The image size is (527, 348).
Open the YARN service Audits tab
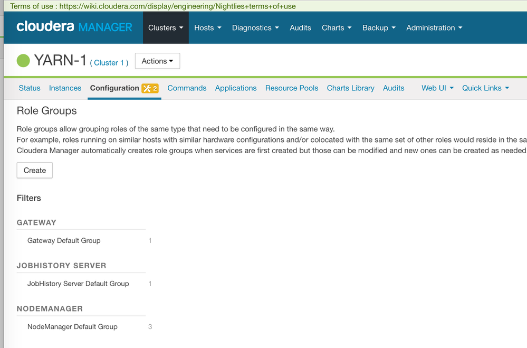click(x=394, y=88)
